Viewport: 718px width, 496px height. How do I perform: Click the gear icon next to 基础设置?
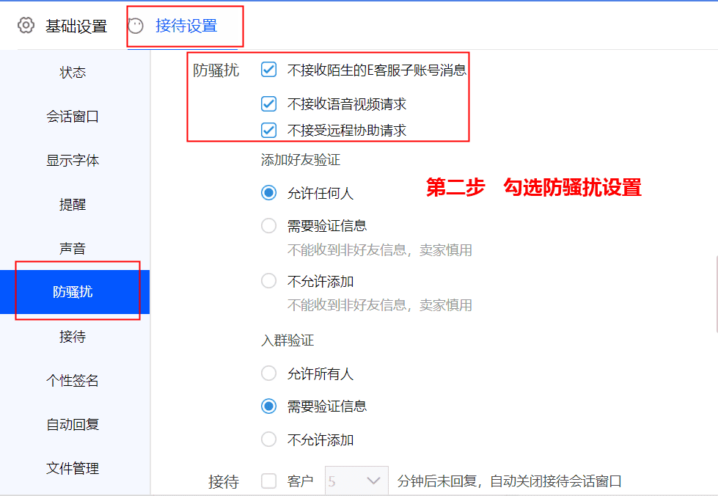click(26, 24)
